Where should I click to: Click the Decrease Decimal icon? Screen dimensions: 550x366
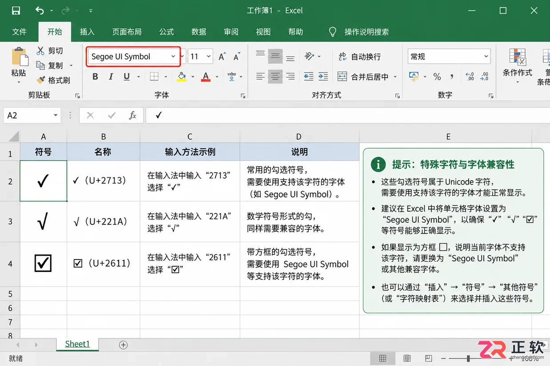point(484,77)
